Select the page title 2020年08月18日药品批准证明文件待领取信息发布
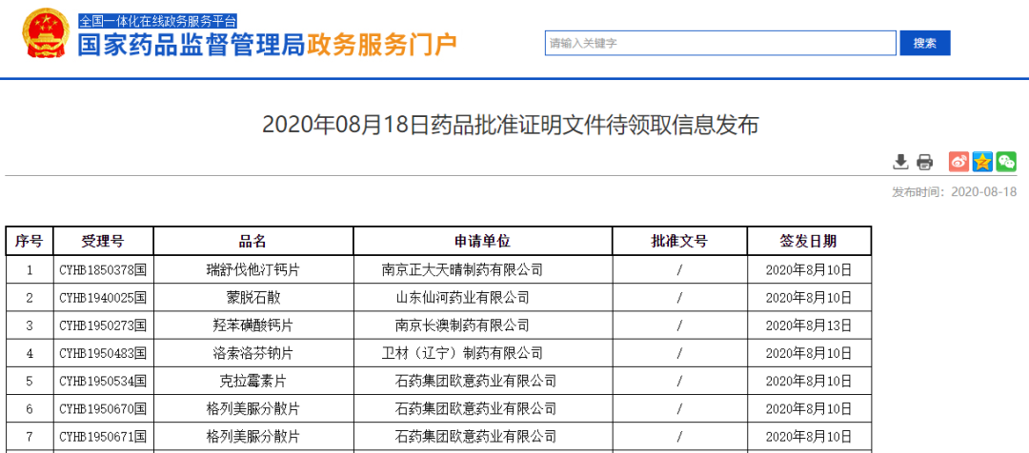Screen dimensions: 1029x453 click(510, 125)
